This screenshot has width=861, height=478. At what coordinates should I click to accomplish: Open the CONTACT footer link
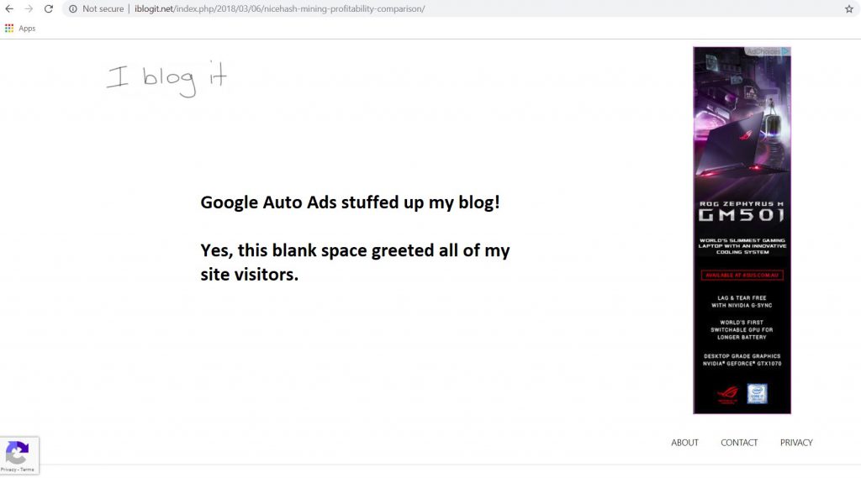pyautogui.click(x=739, y=443)
